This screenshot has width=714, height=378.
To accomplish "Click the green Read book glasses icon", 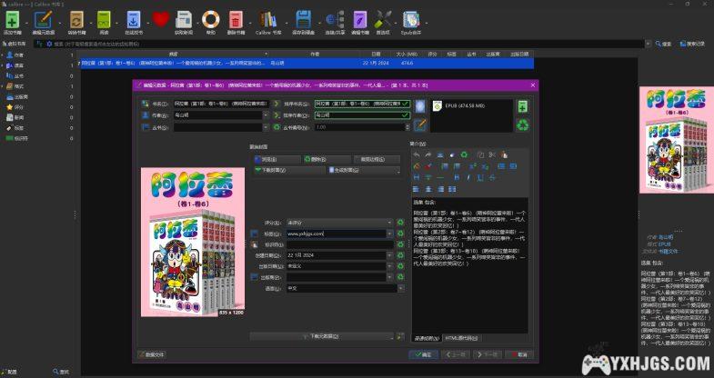I will [x=104, y=20].
